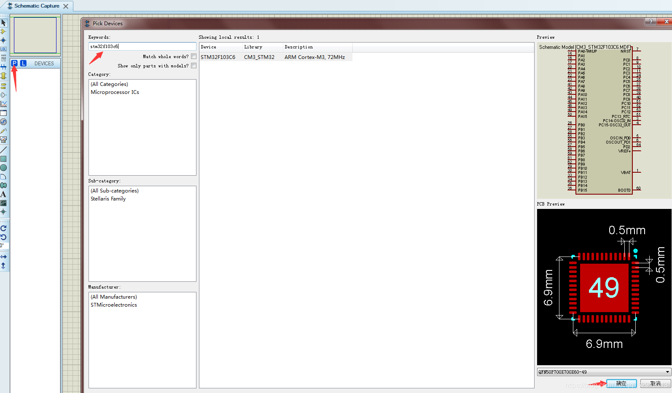Viewport: 672px width, 393px height.
Task: Toggle Match whole words checkbox
Action: tap(194, 56)
